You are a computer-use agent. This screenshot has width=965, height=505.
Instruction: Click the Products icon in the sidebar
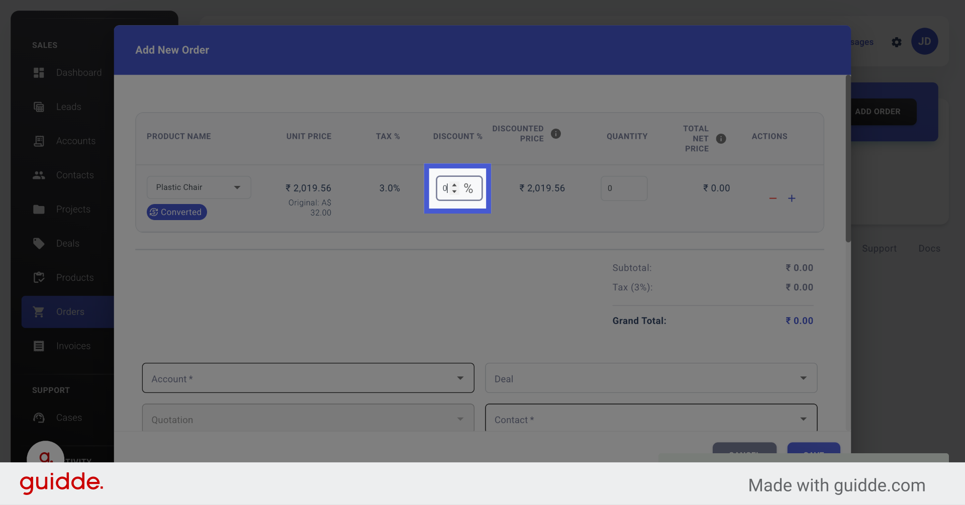[x=39, y=277]
